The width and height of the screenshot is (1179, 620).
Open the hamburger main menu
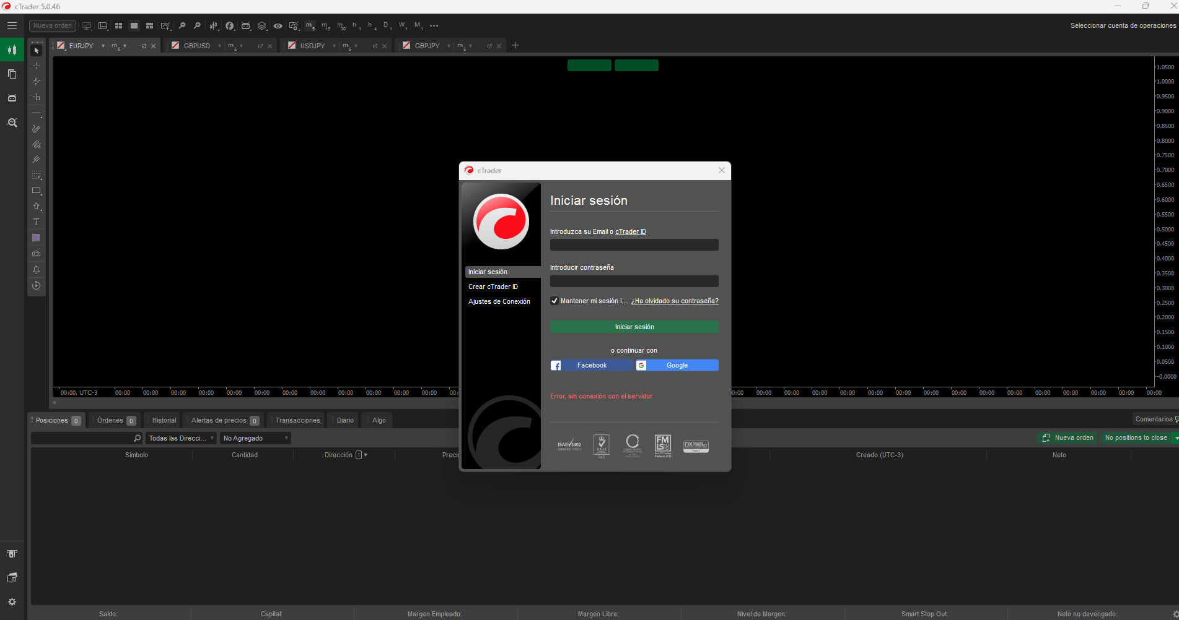click(12, 26)
